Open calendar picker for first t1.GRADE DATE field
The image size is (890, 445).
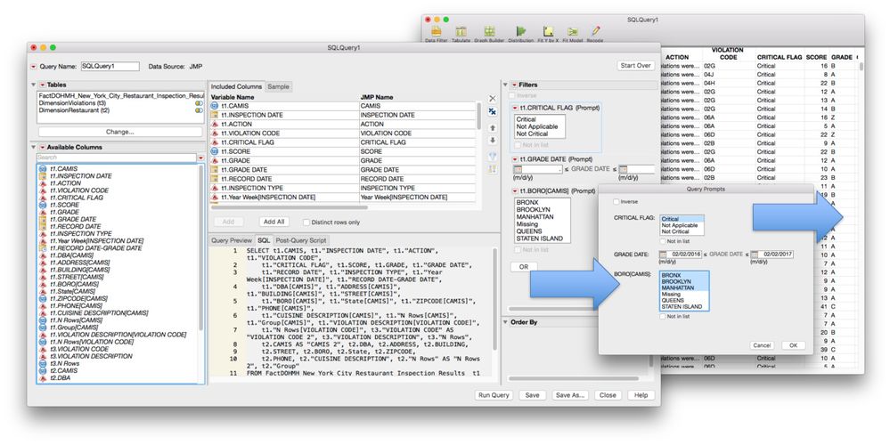pyautogui.click(x=518, y=169)
